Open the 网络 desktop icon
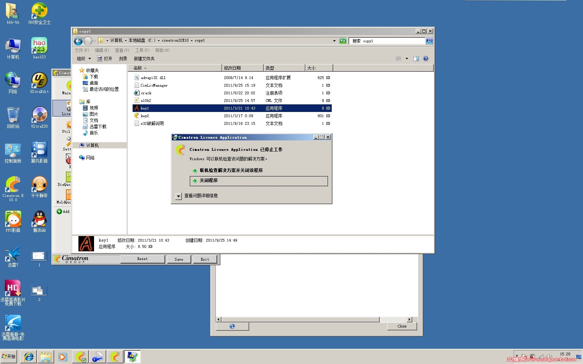Screen dimensions: 583x364 tap(13, 83)
